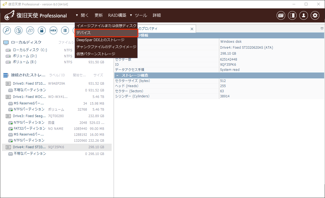Screen dimensions: 325x198
Task: Click the list view toolbar icon
Action: click(x=65, y=30)
